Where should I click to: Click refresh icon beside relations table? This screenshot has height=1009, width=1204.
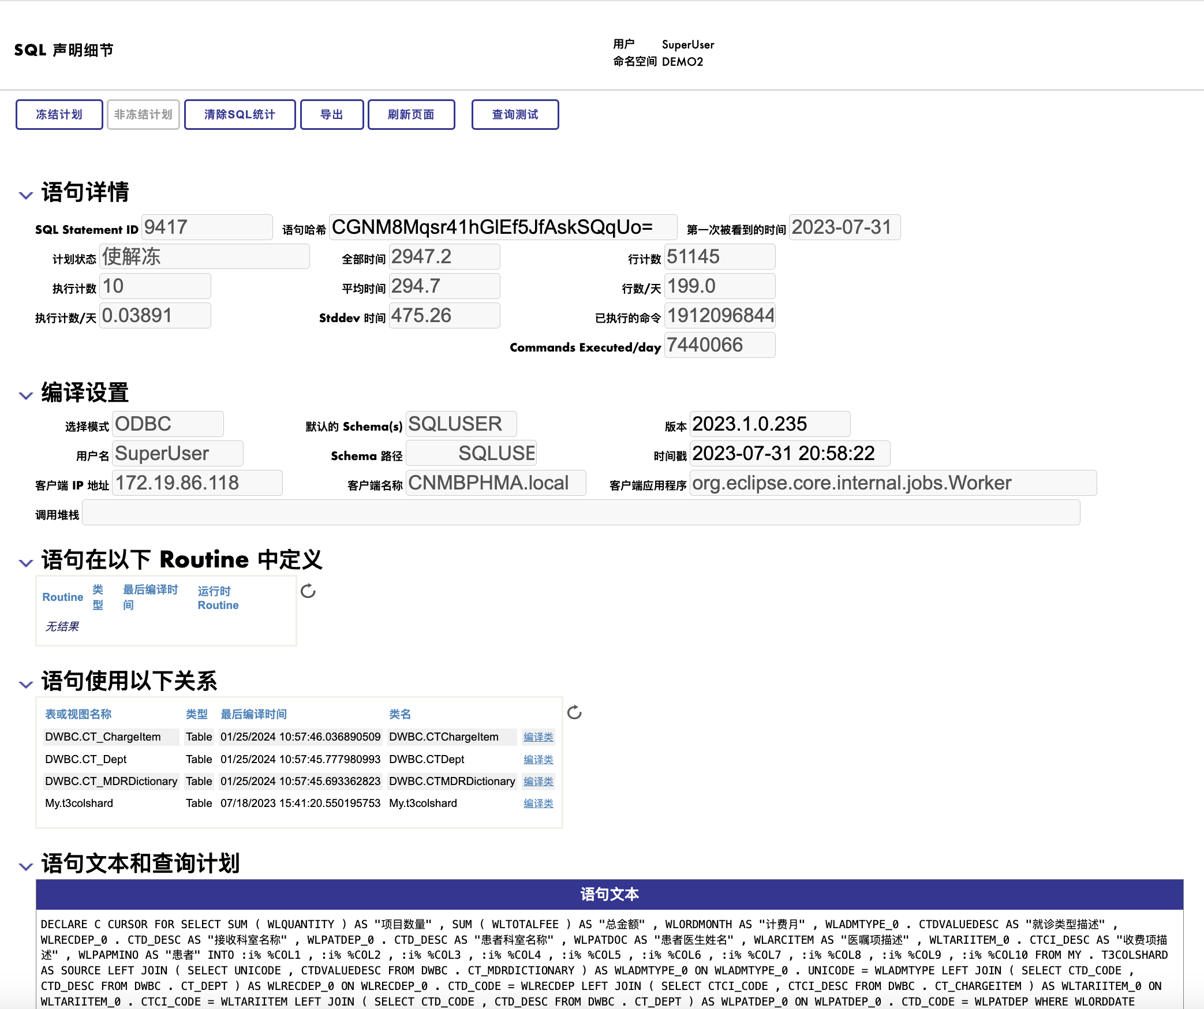tap(574, 712)
